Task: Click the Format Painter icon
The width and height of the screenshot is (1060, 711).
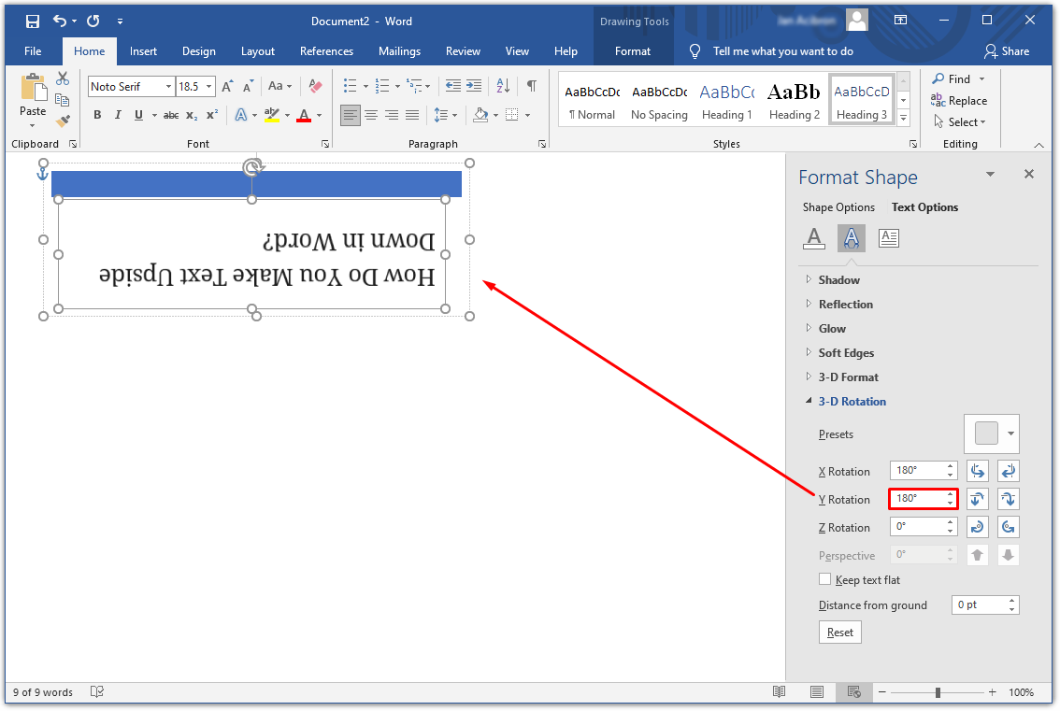Action: [63, 121]
